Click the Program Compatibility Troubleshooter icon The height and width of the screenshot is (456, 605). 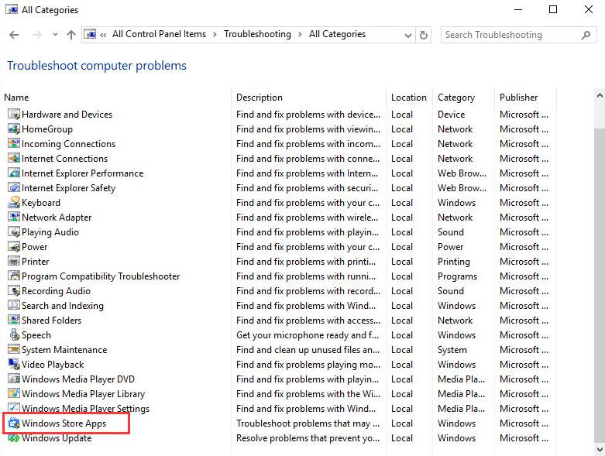click(14, 276)
